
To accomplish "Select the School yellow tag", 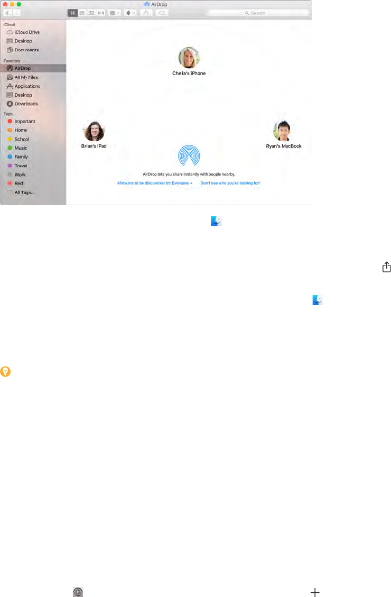I will click(18, 140).
